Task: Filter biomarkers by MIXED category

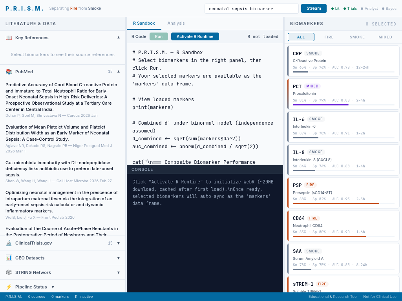Action: [x=385, y=37]
